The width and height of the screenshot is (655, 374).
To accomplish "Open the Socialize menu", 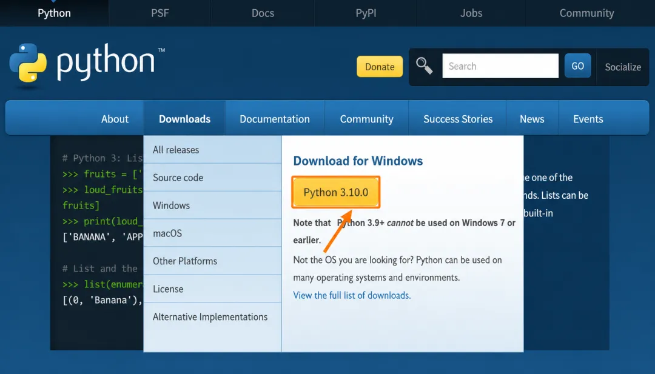I will click(623, 67).
